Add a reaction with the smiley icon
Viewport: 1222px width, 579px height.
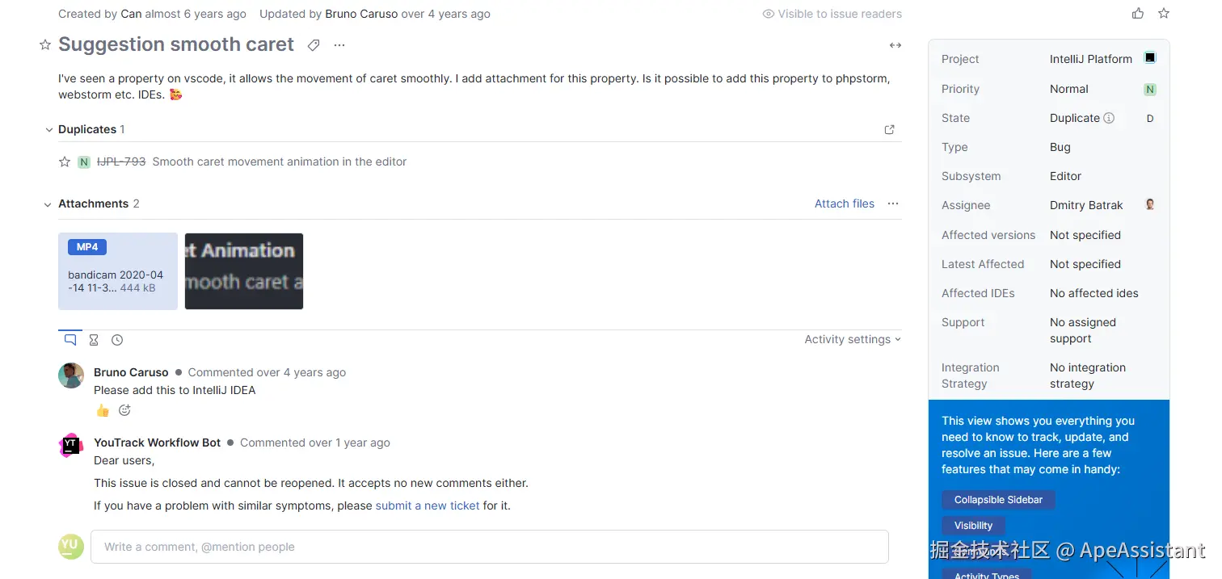click(124, 410)
